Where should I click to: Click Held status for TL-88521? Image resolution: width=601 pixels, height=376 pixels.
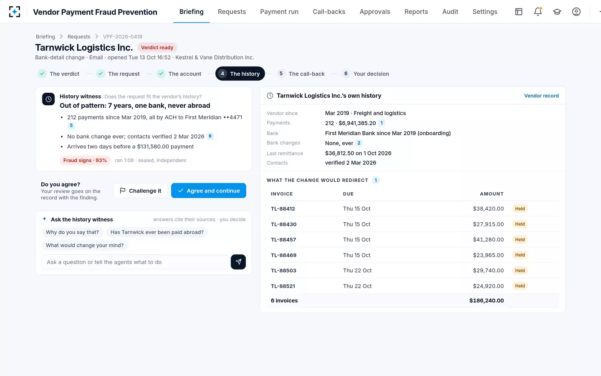click(520, 286)
